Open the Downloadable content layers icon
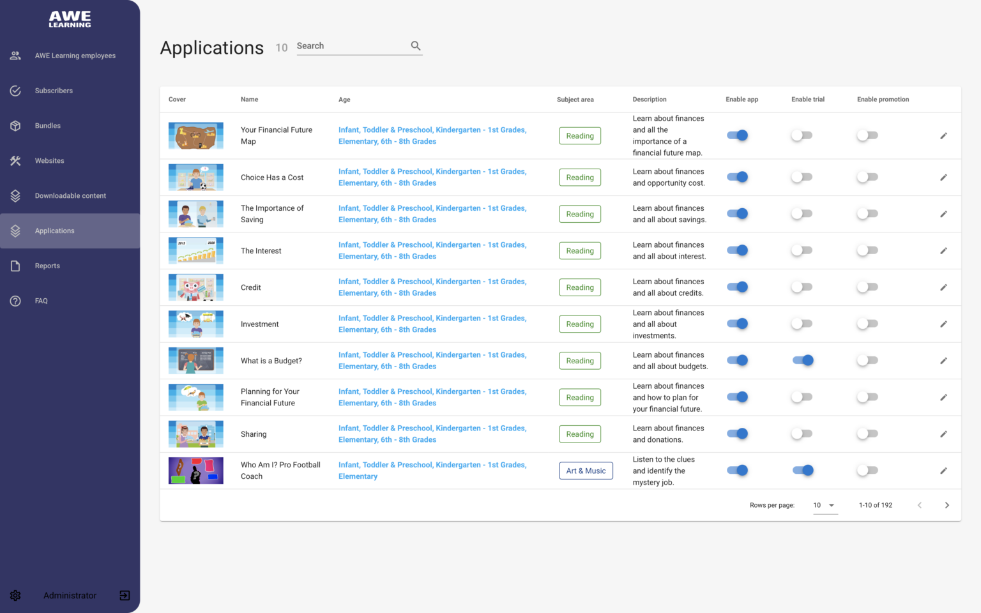 coord(15,195)
